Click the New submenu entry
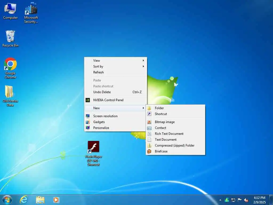The image size is (273, 205). pos(116,108)
